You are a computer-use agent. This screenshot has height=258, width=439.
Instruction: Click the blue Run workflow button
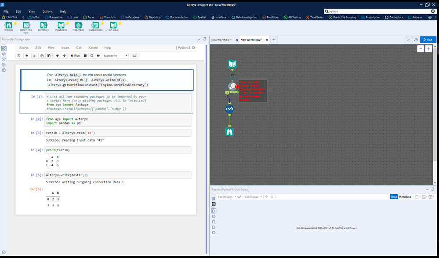coord(428,40)
